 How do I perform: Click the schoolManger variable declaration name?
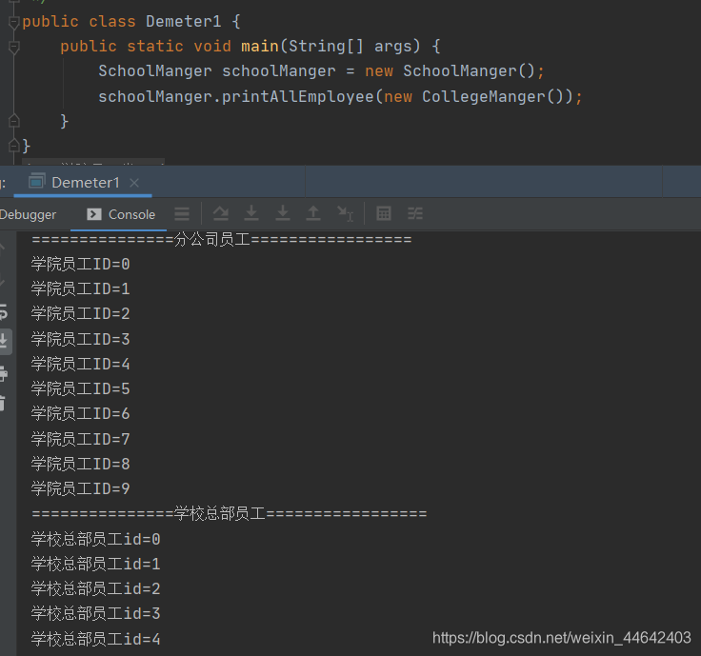tap(279, 71)
